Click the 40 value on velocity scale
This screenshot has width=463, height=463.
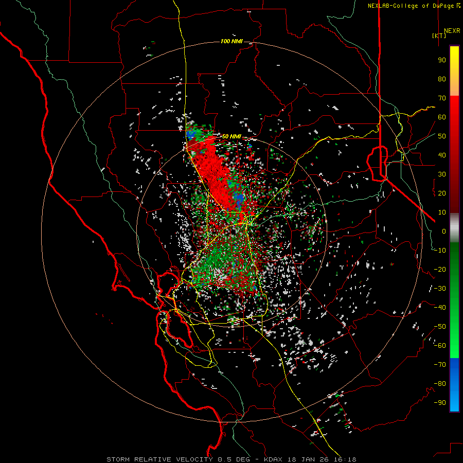(x=442, y=155)
